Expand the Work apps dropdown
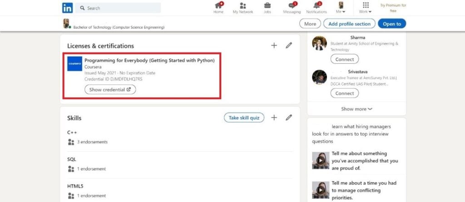This screenshot has width=465, height=202. click(366, 8)
